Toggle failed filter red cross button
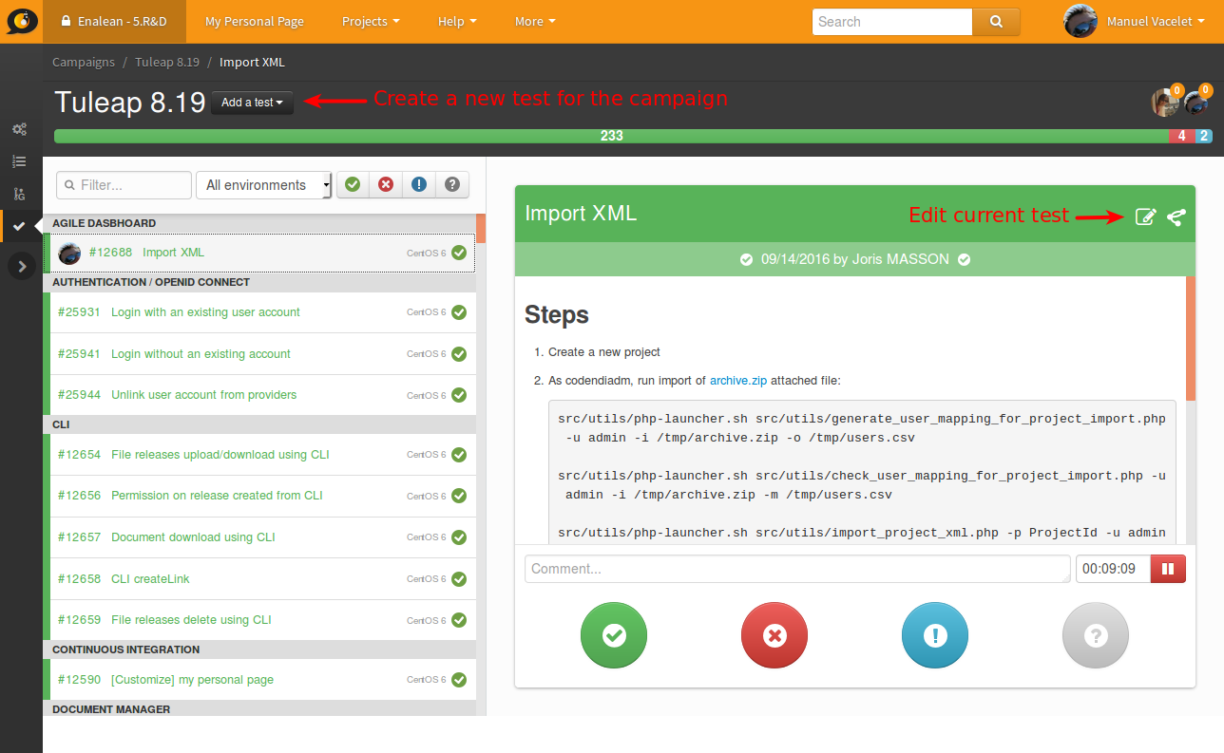1224x753 pixels. point(386,184)
